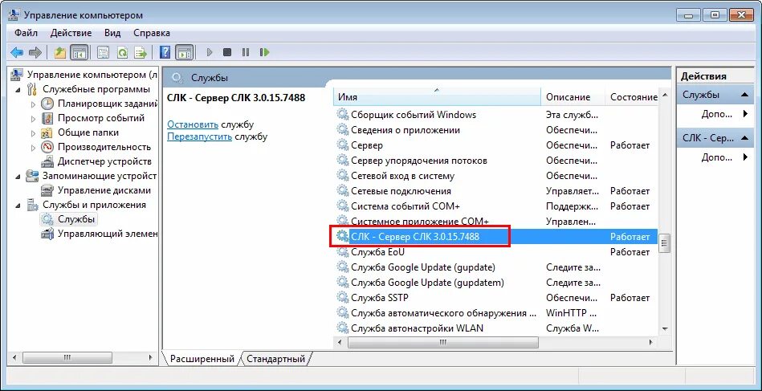
Task: Expand the Производительность node
Action: (34, 147)
